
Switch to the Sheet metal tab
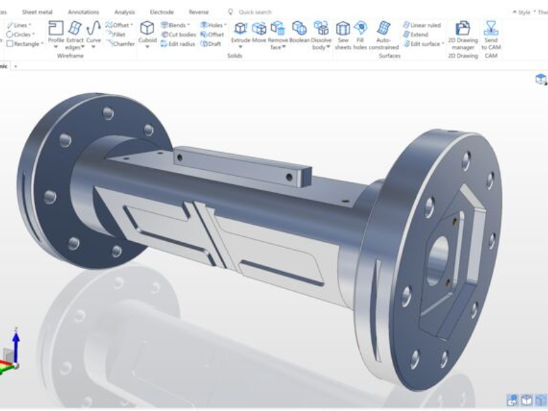[37, 12]
